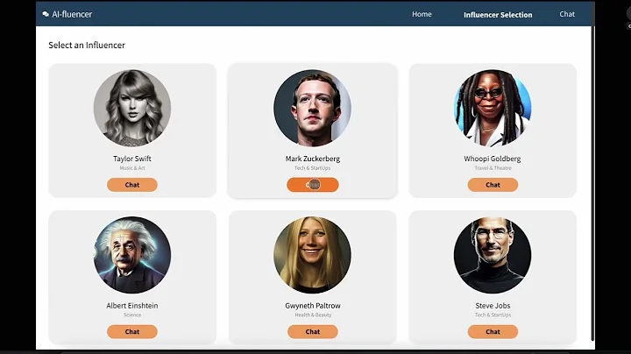Screen dimensions: 631x354
Task: Go to the Chat page in navbar
Action: pyautogui.click(x=567, y=14)
